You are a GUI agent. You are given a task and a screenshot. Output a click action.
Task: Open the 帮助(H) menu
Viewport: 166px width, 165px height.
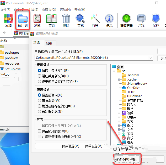(x=80, y=10)
